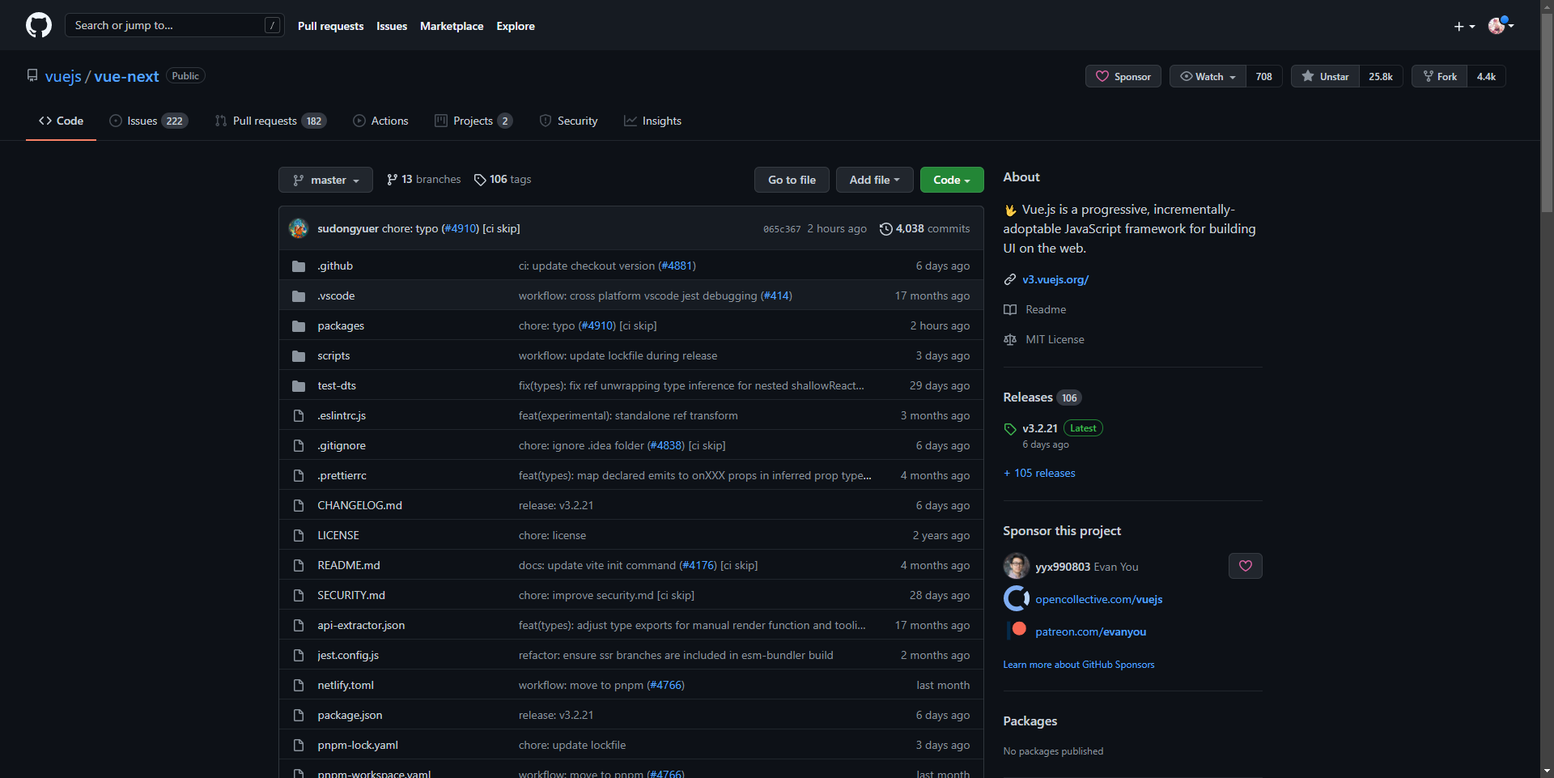Click the GitHub Octocat logo
The width and height of the screenshot is (1554, 778).
coord(38,26)
